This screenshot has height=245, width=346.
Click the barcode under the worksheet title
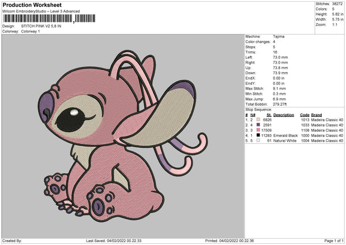49,18
